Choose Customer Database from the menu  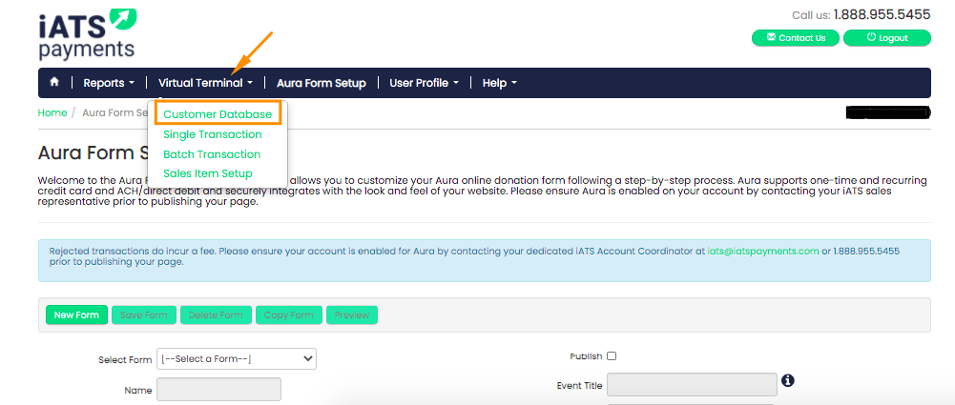coord(218,114)
